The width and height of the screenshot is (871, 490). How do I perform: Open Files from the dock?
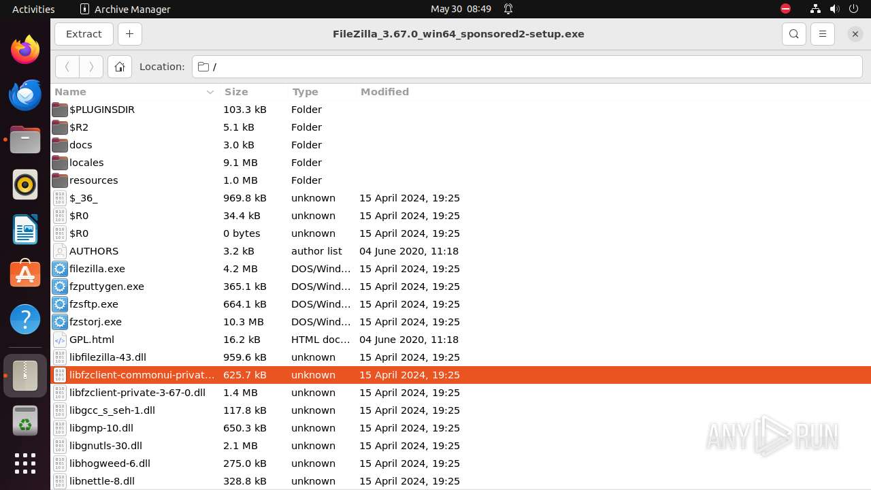25,140
